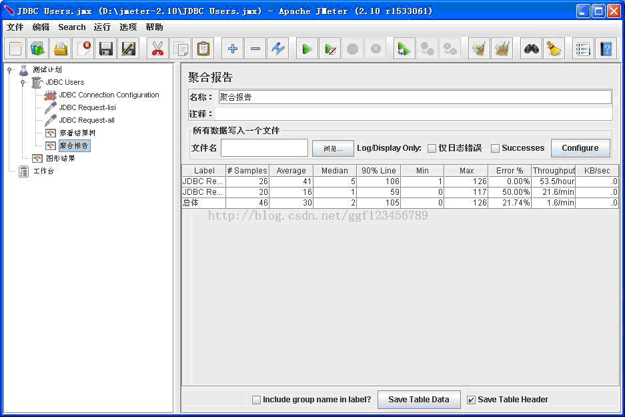Reset search with the broom icon
This screenshot has height=417, width=625.
click(x=554, y=49)
